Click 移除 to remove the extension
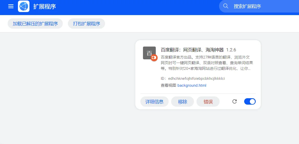The height and width of the screenshot is (144, 299). (x=182, y=102)
